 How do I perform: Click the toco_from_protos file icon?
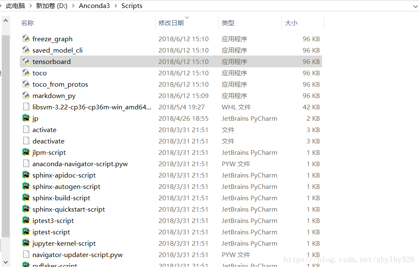(x=26, y=84)
